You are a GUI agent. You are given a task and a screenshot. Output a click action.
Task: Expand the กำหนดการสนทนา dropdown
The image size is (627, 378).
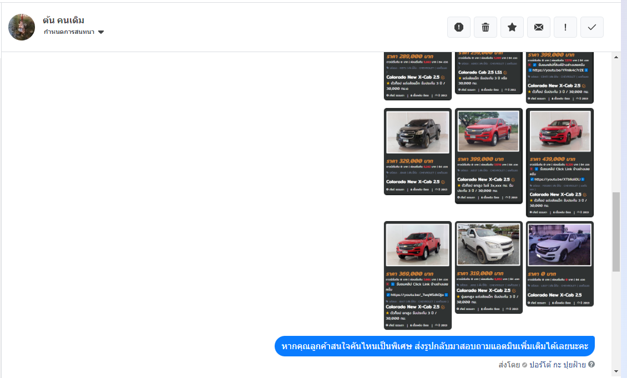click(101, 32)
